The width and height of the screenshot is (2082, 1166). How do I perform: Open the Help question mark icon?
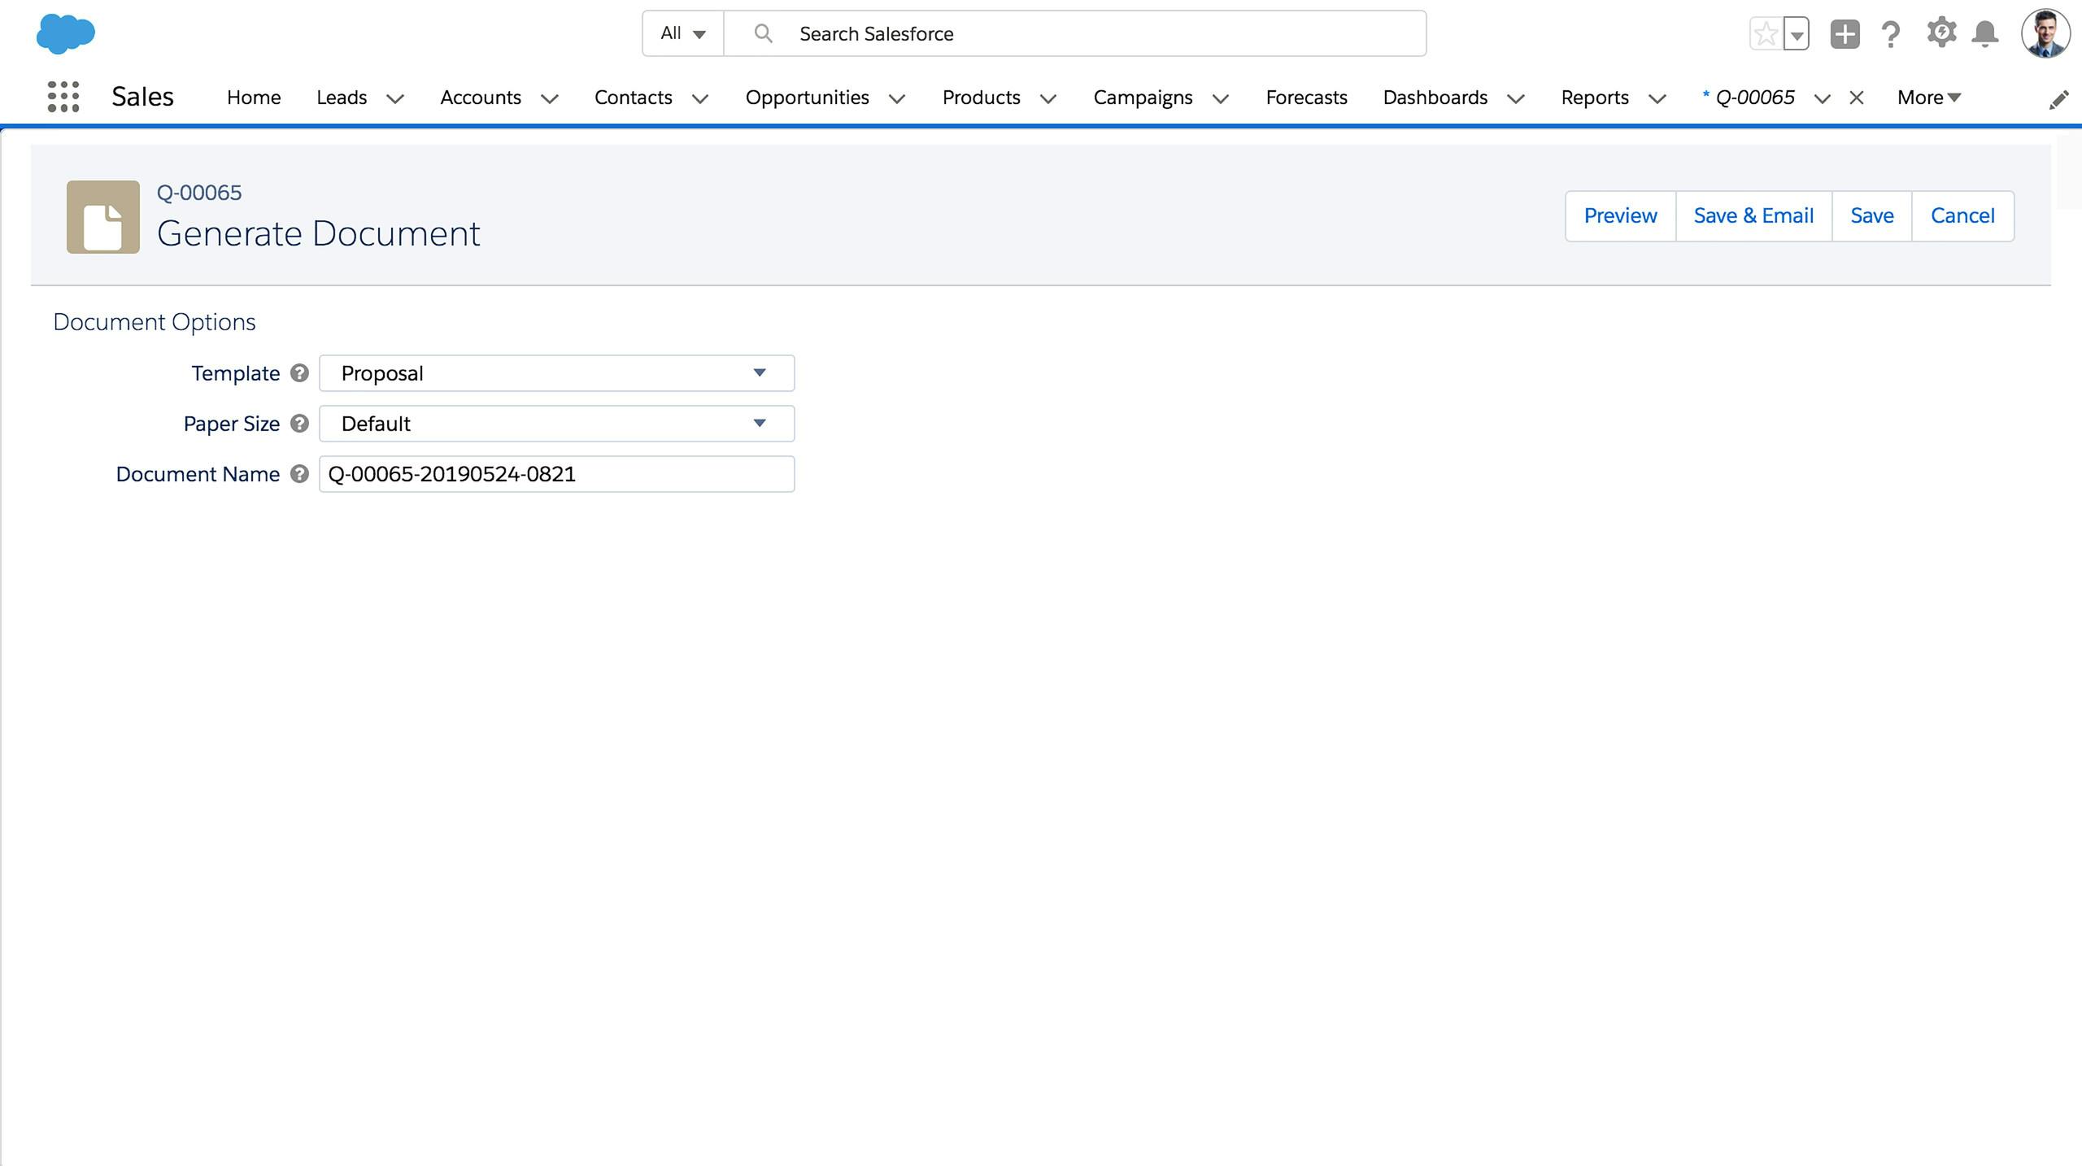(x=1891, y=34)
